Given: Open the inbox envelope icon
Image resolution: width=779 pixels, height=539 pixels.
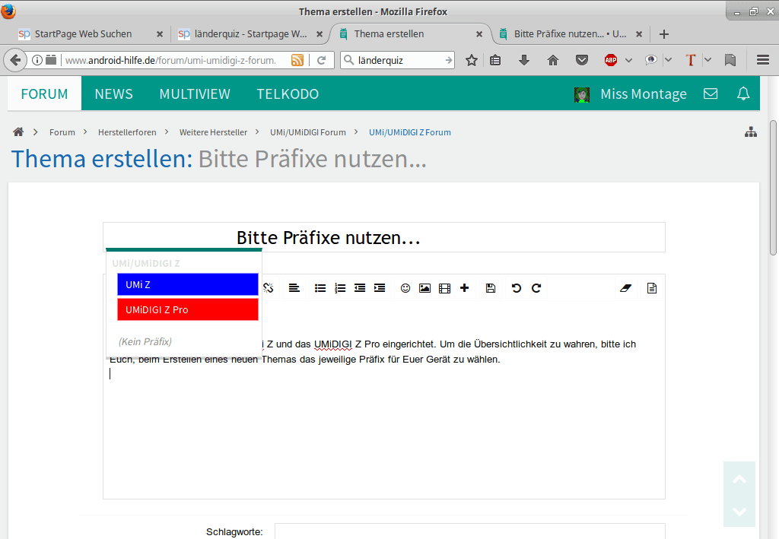Looking at the screenshot, I should coord(711,94).
